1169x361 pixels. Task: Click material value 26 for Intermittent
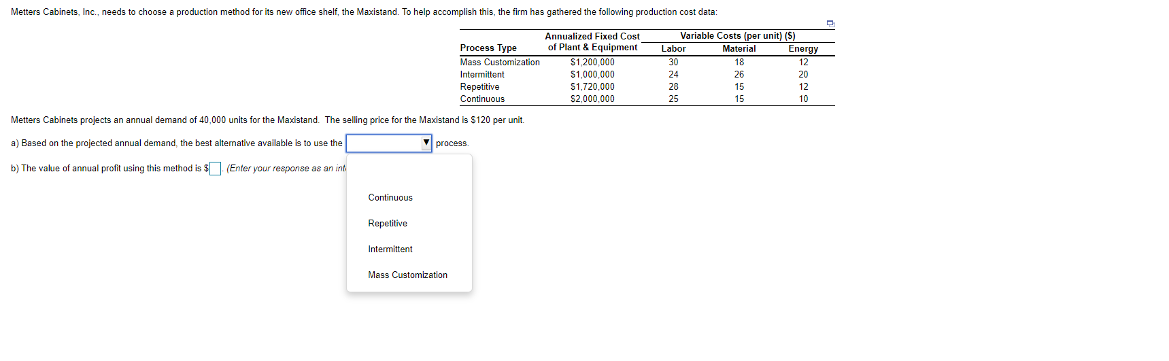[x=739, y=74]
